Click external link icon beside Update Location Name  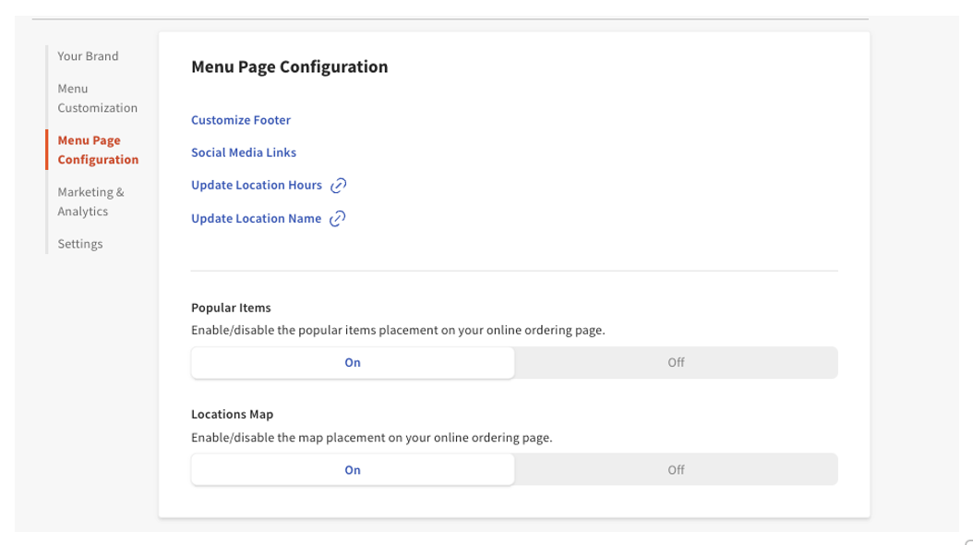coord(338,218)
